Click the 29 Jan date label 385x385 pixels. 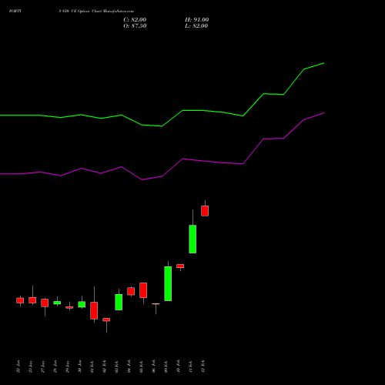(x=68, y=367)
